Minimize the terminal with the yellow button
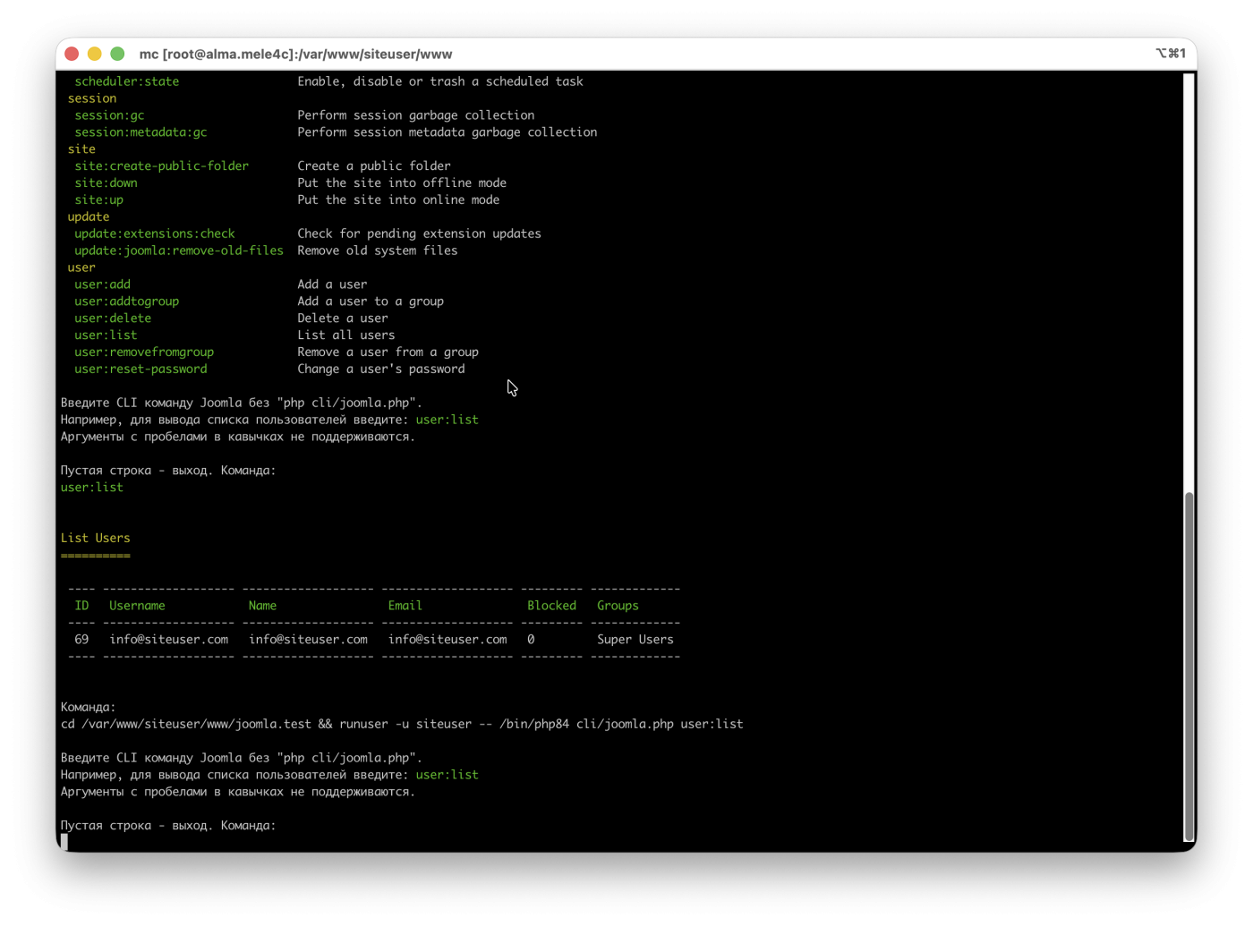 click(95, 54)
